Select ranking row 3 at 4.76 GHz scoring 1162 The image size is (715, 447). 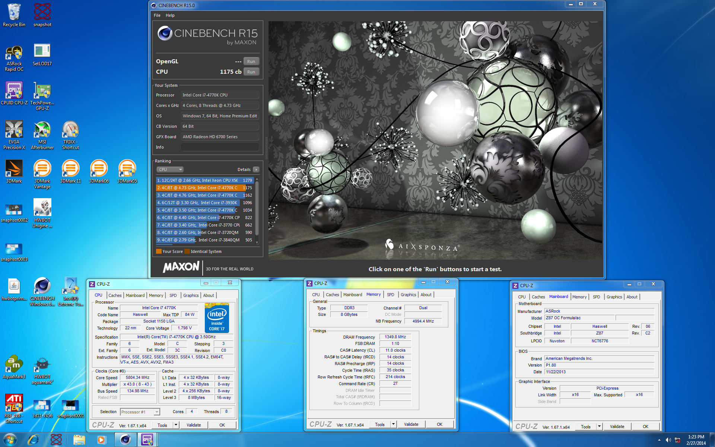(205, 195)
